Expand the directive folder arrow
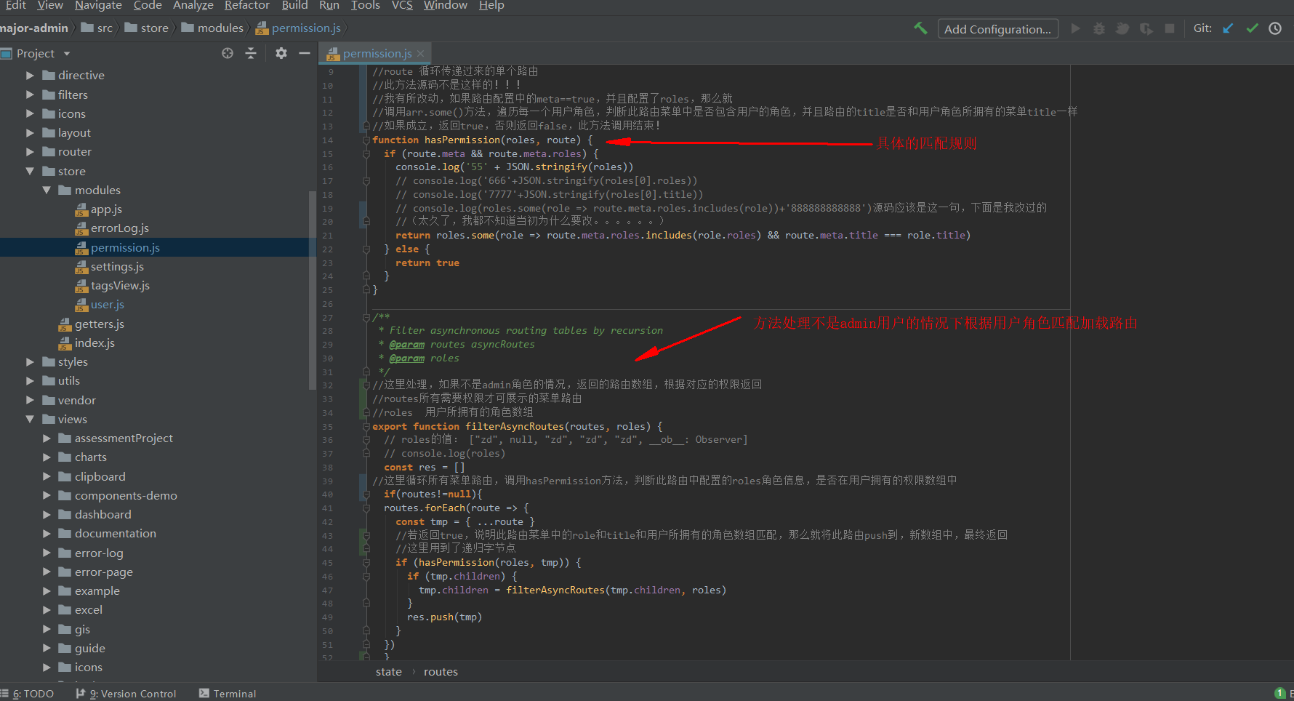 (30, 75)
